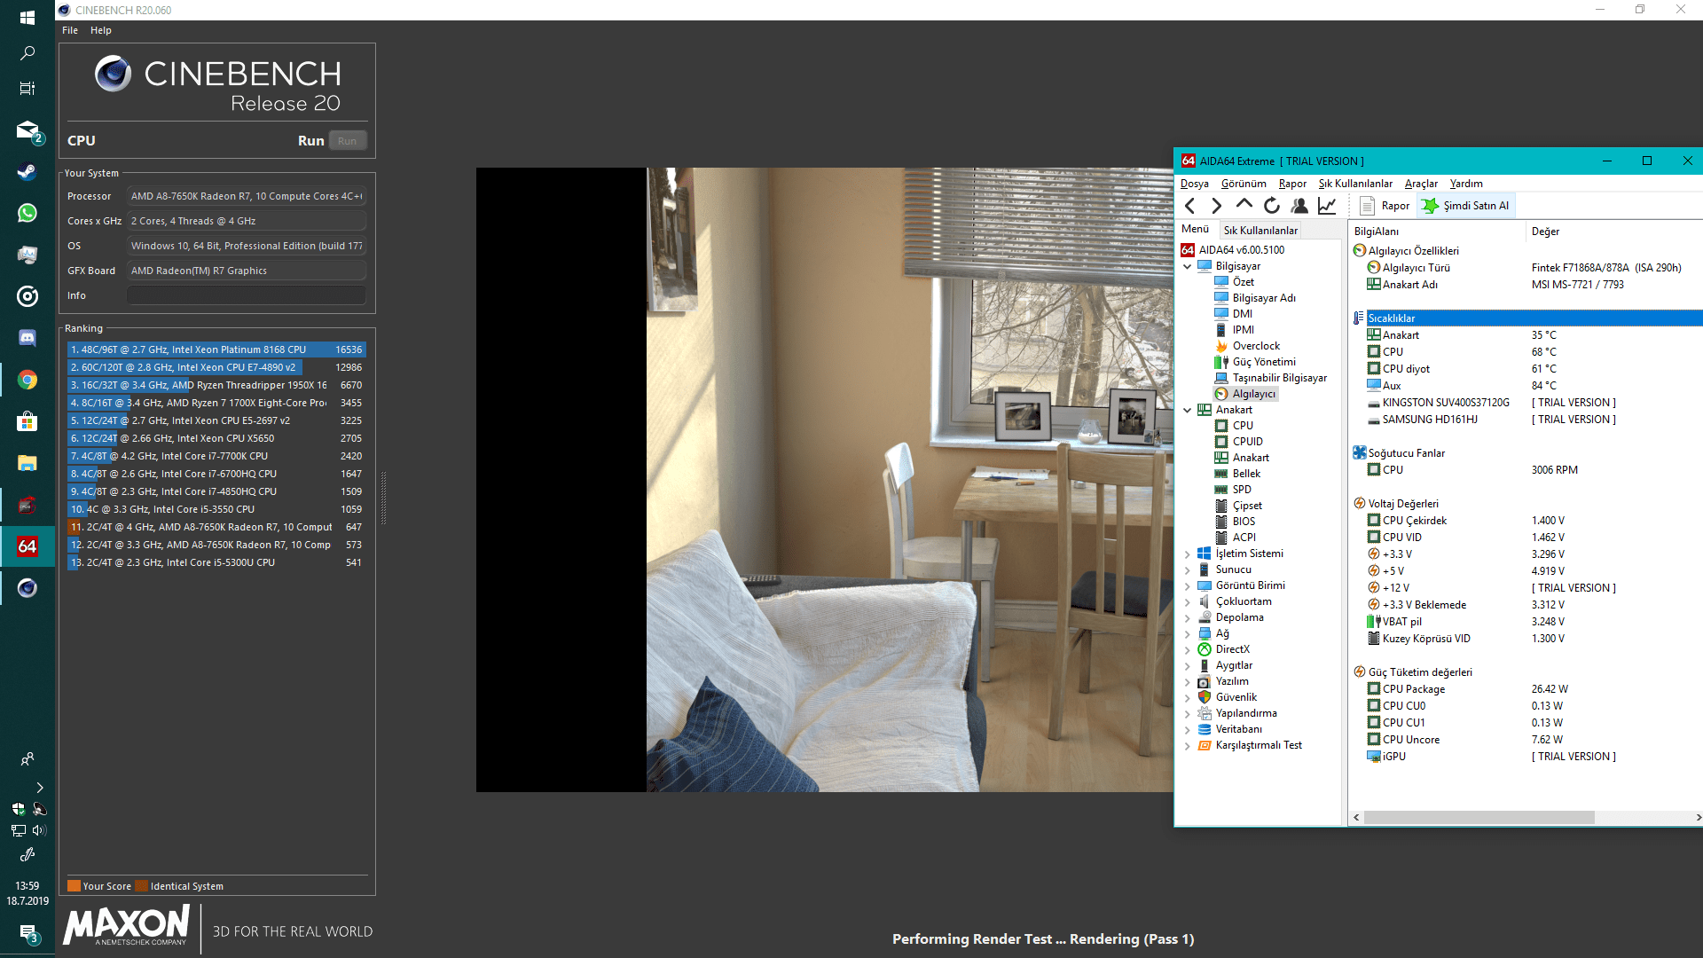Open the graph chart icon in AIDA64 toolbar
Viewport: 1703px width, 958px height.
[1327, 206]
